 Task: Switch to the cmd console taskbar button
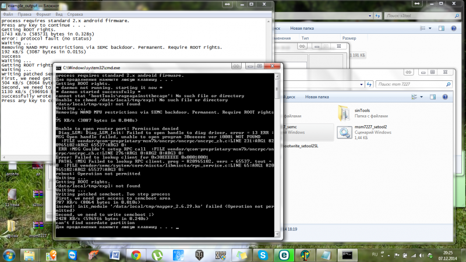coord(349,254)
